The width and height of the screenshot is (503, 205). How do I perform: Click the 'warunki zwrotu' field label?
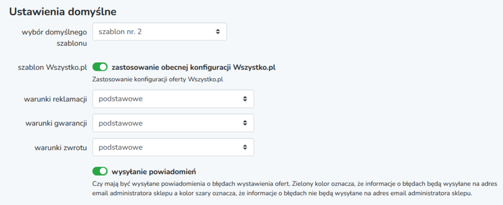pos(61,148)
